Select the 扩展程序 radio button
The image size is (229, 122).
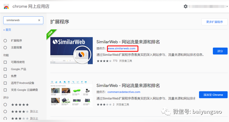5,41
